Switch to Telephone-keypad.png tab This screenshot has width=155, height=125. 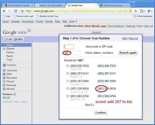[x=114, y=5]
